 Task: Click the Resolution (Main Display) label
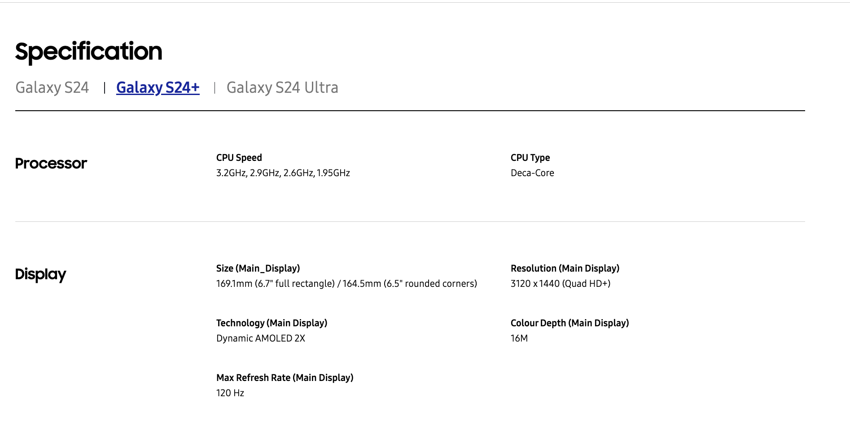(565, 268)
